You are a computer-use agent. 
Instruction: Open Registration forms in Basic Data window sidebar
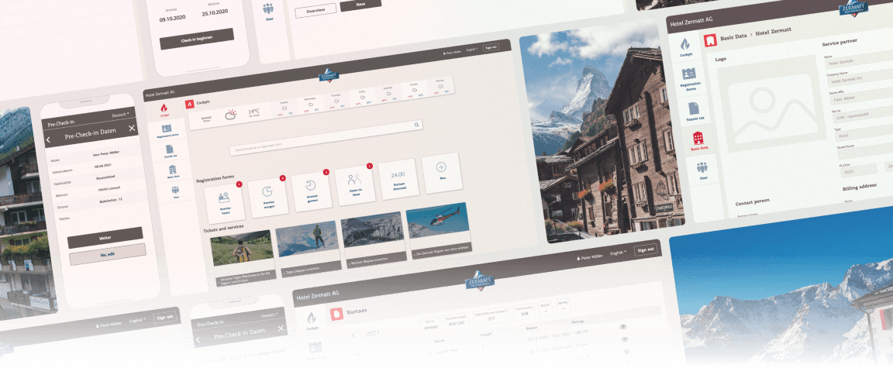[689, 78]
